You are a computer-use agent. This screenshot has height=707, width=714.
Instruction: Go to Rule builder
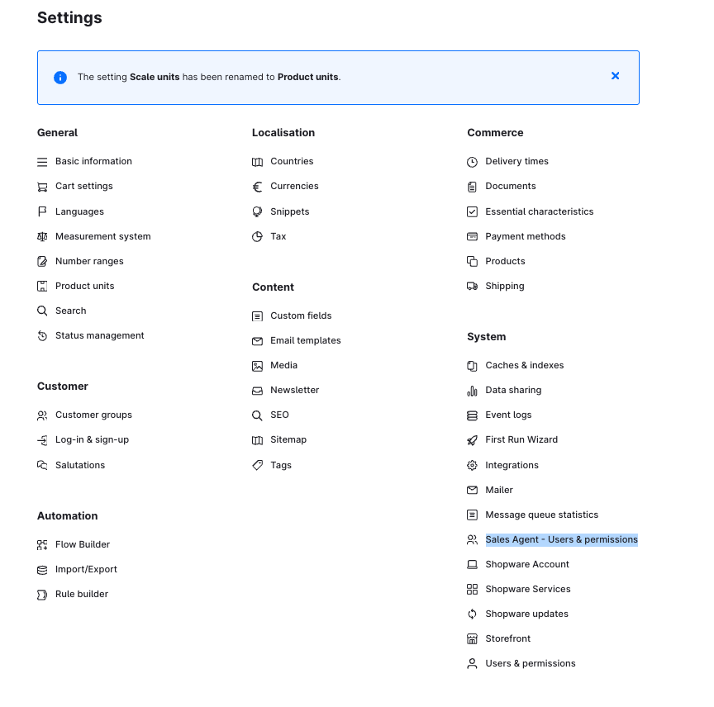coord(81,595)
